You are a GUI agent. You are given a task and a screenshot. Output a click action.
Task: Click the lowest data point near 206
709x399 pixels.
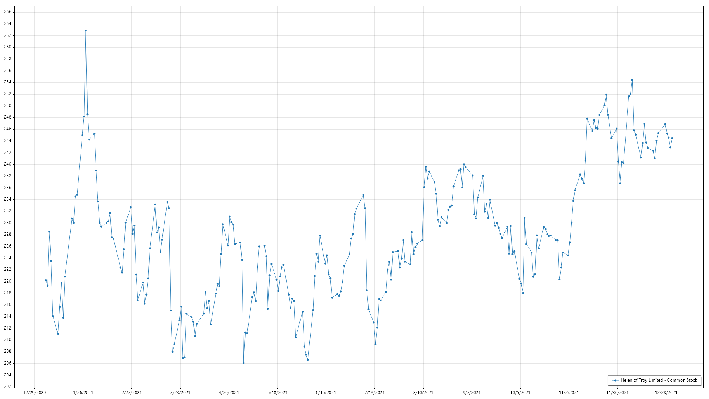(244, 363)
